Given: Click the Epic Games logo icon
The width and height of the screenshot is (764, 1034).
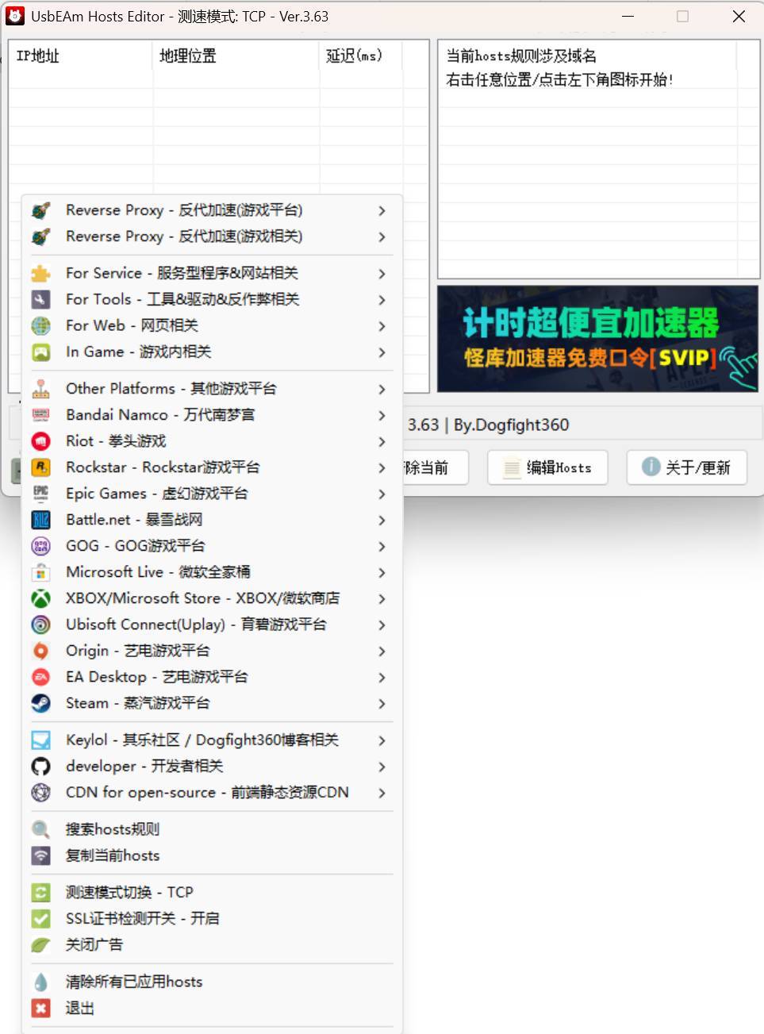Looking at the screenshot, I should 40,494.
